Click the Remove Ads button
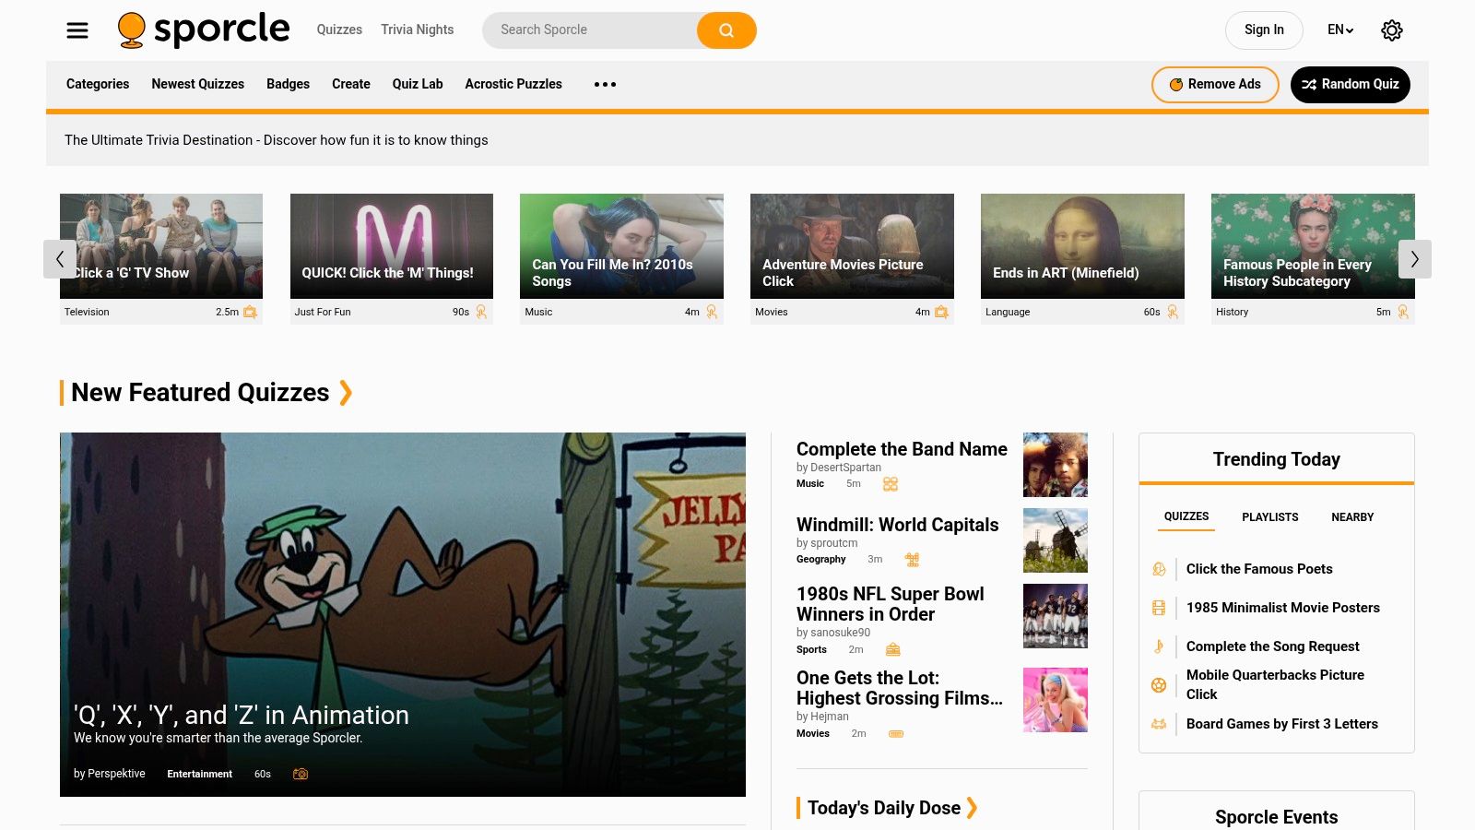The image size is (1475, 830). click(1214, 85)
